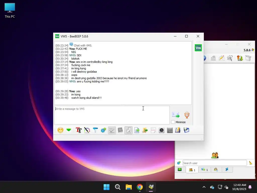The image size is (257, 193).
Task: Click the blue broadcast icon in back window
Action: point(205,58)
